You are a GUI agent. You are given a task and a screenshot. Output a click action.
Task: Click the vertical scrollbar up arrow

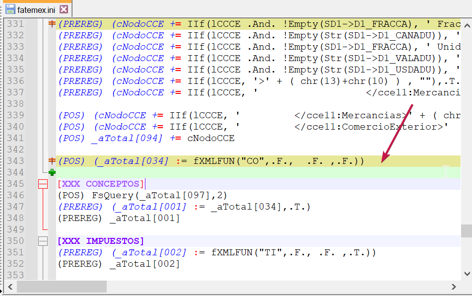[467, 26]
